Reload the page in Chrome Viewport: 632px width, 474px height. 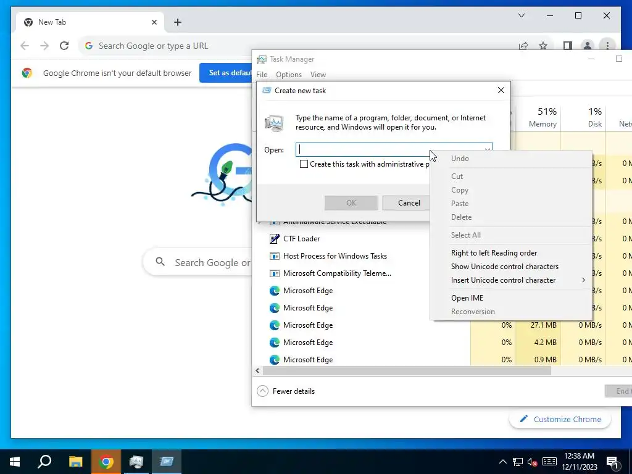(64, 46)
